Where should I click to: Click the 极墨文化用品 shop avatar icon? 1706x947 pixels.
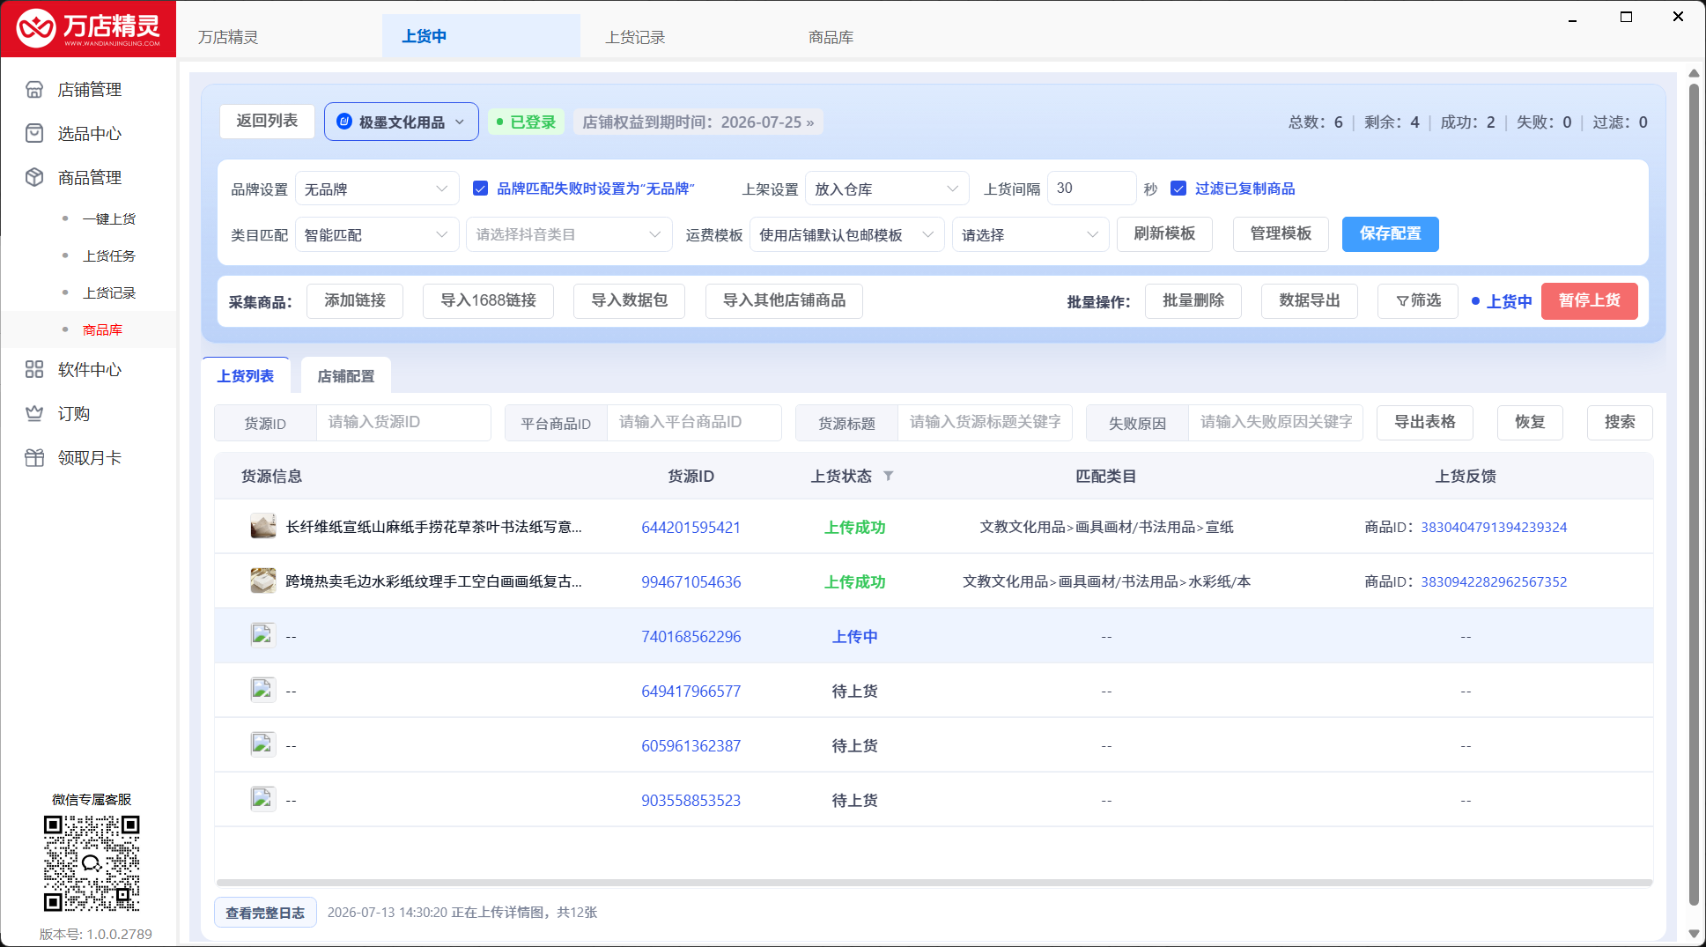pos(344,122)
